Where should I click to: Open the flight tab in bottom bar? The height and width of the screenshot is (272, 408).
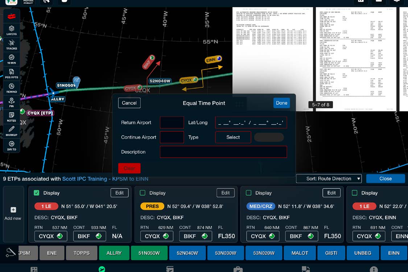pyautogui.click(x=102, y=269)
